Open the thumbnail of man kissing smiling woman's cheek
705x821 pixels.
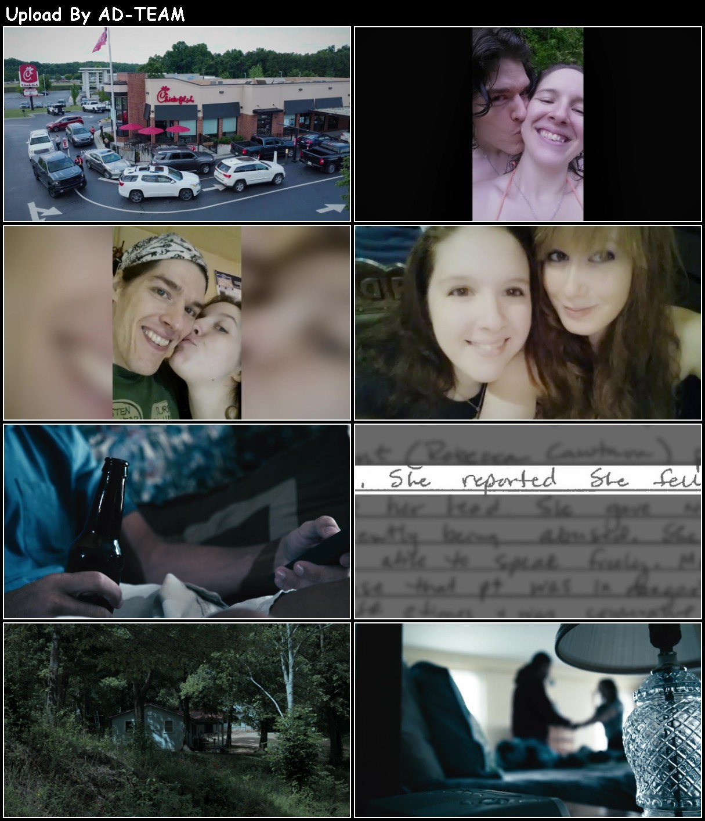tap(528, 124)
